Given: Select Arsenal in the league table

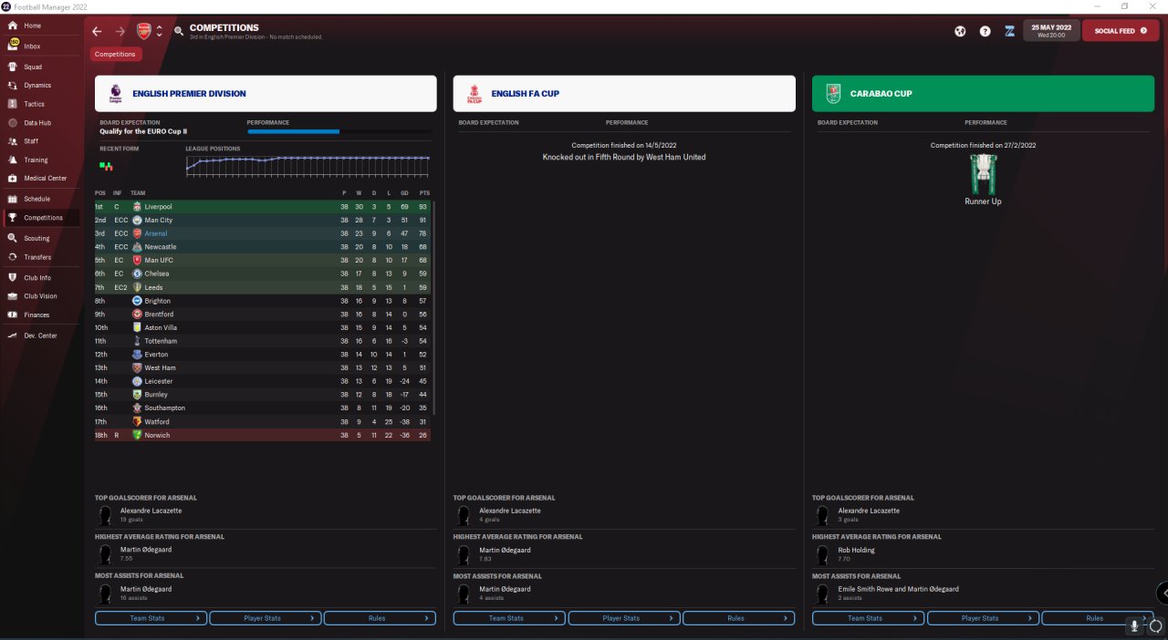Looking at the screenshot, I should point(263,233).
